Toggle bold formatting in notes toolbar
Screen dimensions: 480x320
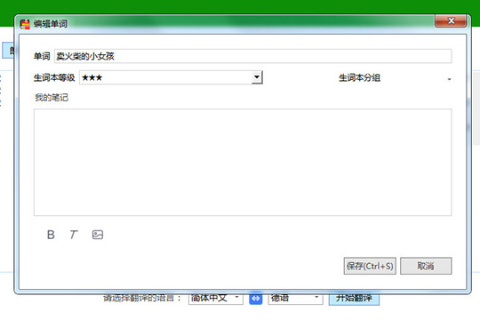coord(51,235)
